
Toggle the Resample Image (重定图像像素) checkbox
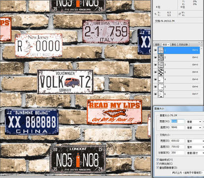click(x=157, y=168)
